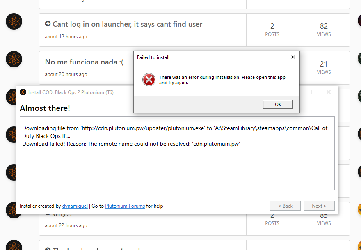
Task: Click the arrow icon beside 'Cant log in' topic
Action: coord(48,23)
